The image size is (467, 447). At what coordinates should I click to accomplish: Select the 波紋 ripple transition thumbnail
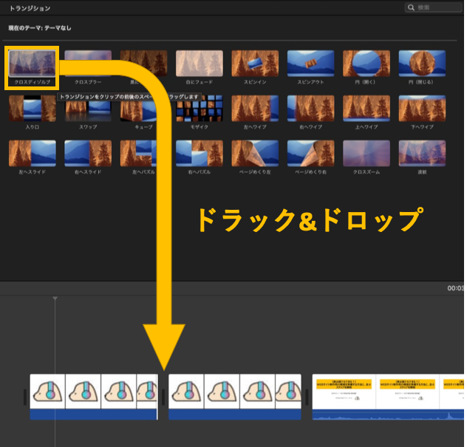pyautogui.click(x=422, y=154)
